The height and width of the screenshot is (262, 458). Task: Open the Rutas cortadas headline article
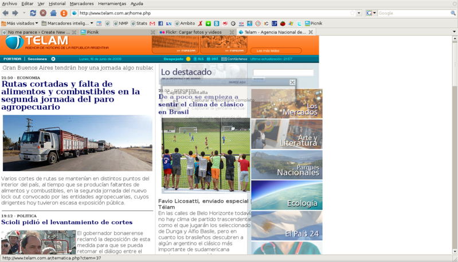tap(71, 96)
